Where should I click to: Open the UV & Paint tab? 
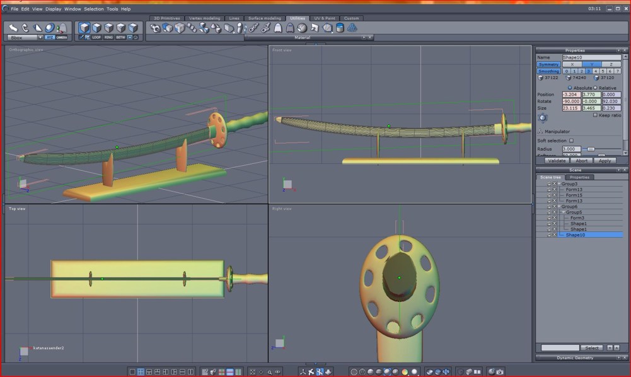coord(325,18)
